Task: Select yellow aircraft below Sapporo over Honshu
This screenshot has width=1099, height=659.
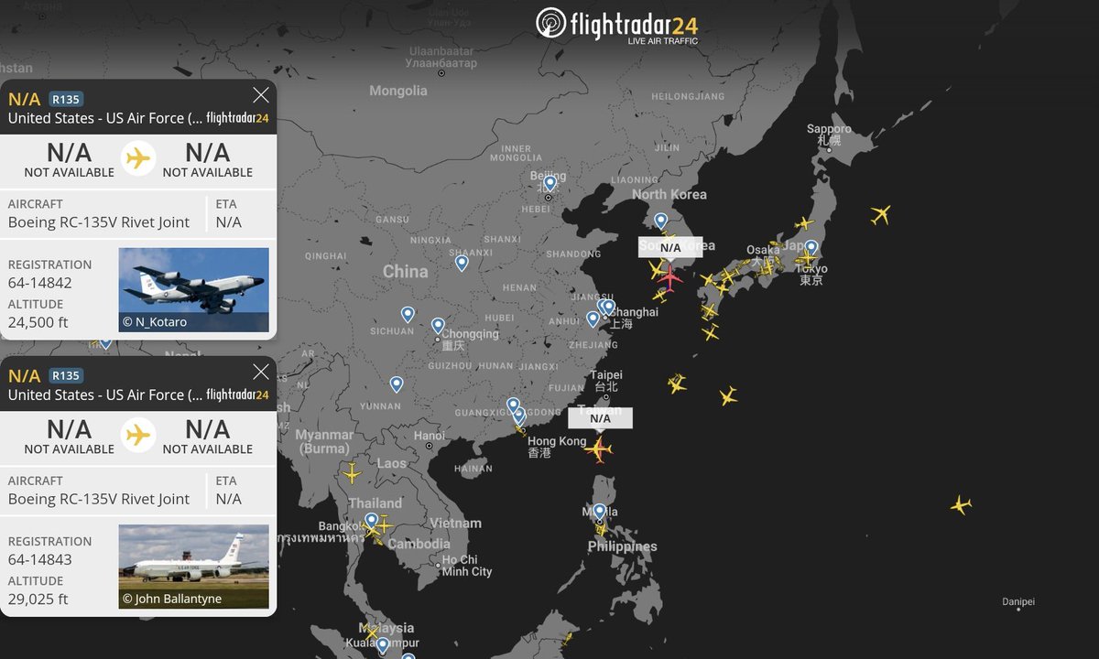Action: pos(803,223)
